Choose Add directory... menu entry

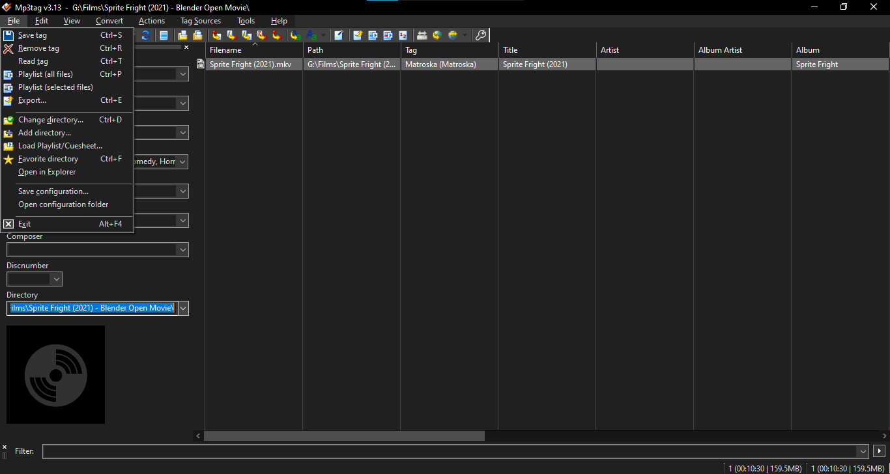coord(67,133)
